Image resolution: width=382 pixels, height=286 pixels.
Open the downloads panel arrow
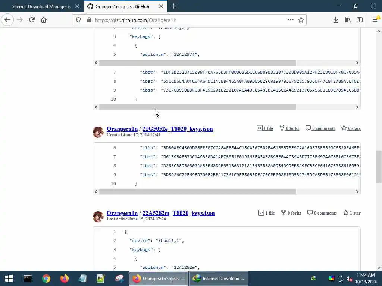[x=336, y=20]
